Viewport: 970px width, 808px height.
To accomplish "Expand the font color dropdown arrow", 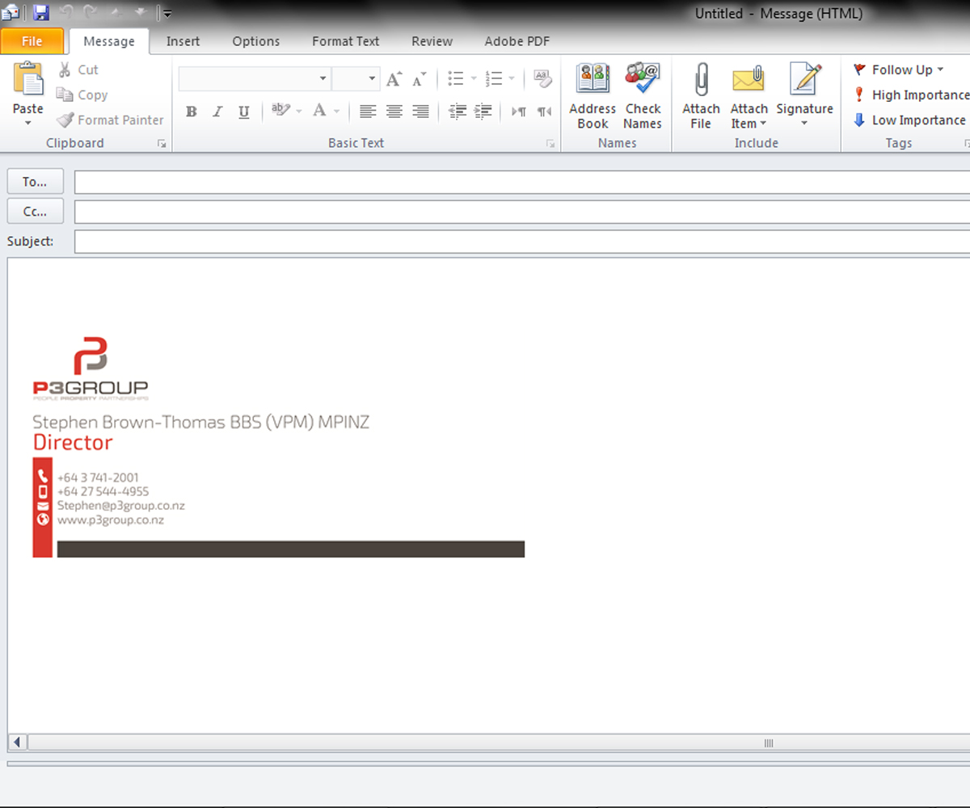I will click(336, 112).
